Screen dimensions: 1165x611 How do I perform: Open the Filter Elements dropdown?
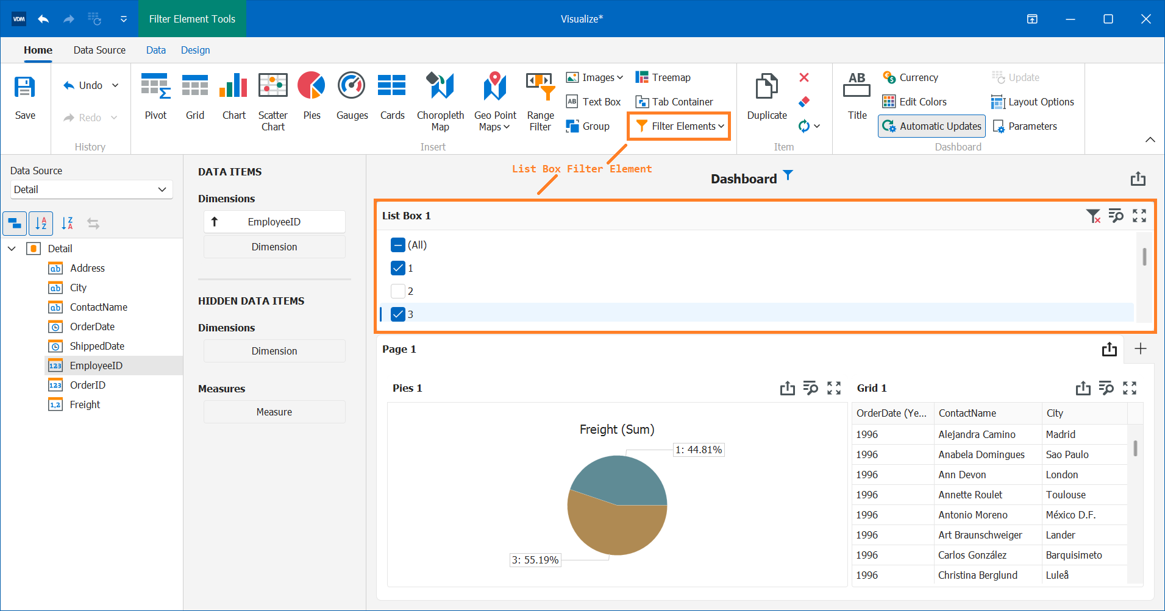[x=678, y=126]
